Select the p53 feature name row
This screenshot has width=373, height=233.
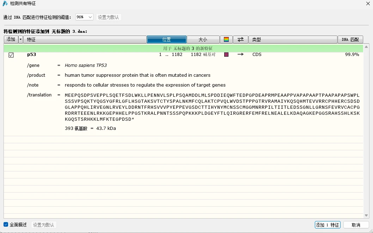tap(183, 55)
